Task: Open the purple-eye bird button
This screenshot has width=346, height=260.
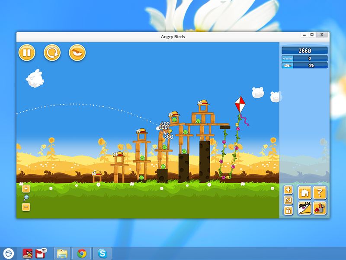Action: coord(305,208)
